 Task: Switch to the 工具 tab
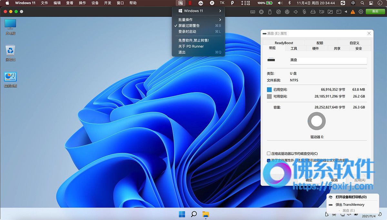[294, 48]
